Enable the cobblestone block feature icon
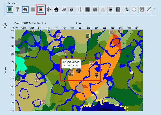The height and width of the screenshot is (115, 161). [95, 9]
